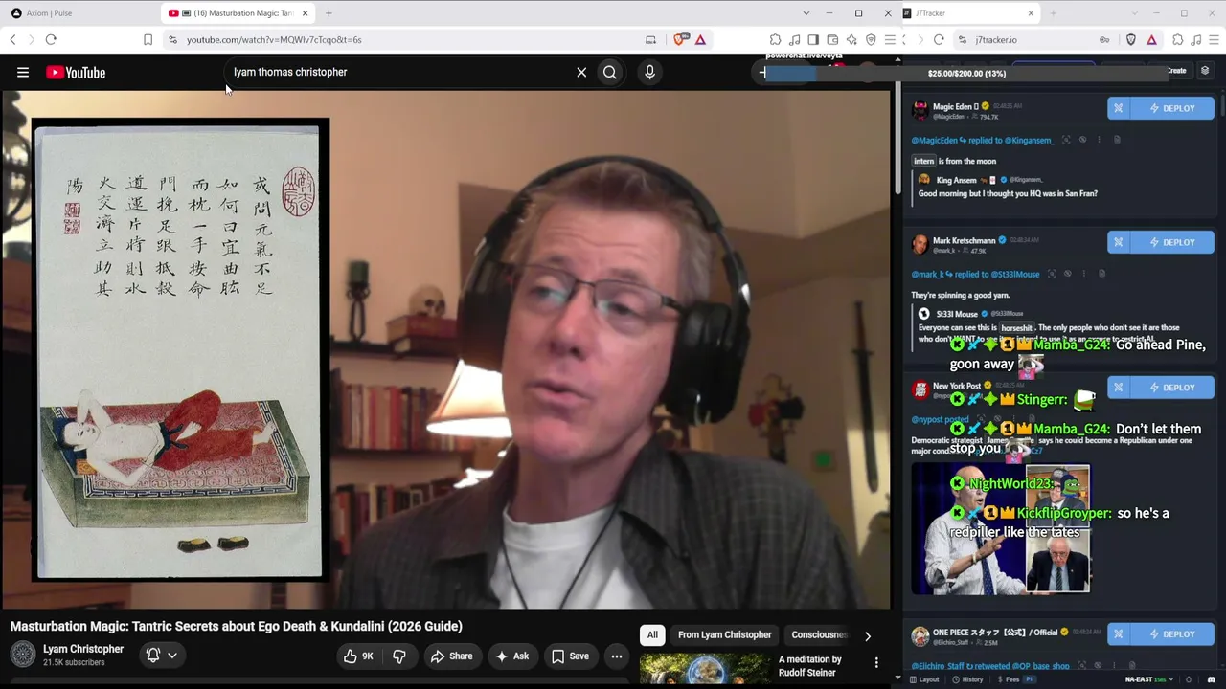Go back in YouTube browser window

[x=12, y=39]
